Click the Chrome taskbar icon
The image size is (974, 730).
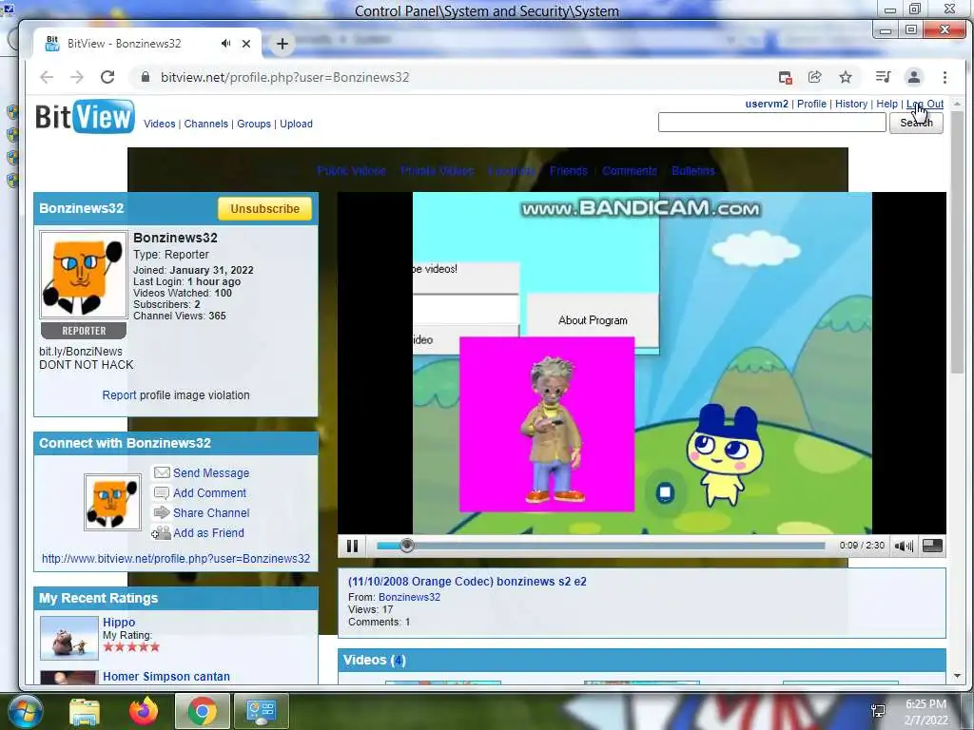tap(203, 711)
